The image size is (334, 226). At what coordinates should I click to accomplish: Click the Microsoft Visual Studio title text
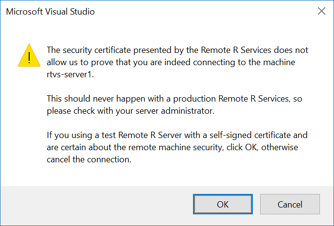tap(50, 12)
